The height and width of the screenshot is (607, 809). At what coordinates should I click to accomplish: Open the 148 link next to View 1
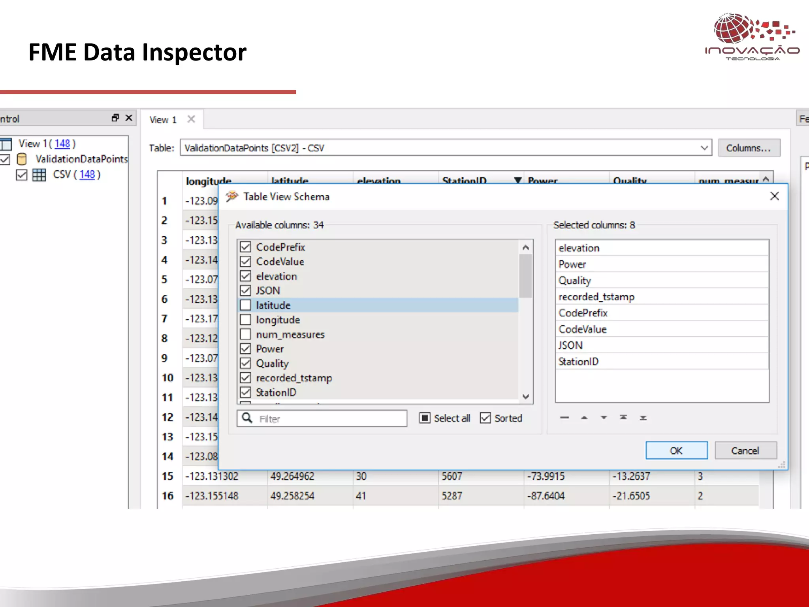(x=62, y=143)
